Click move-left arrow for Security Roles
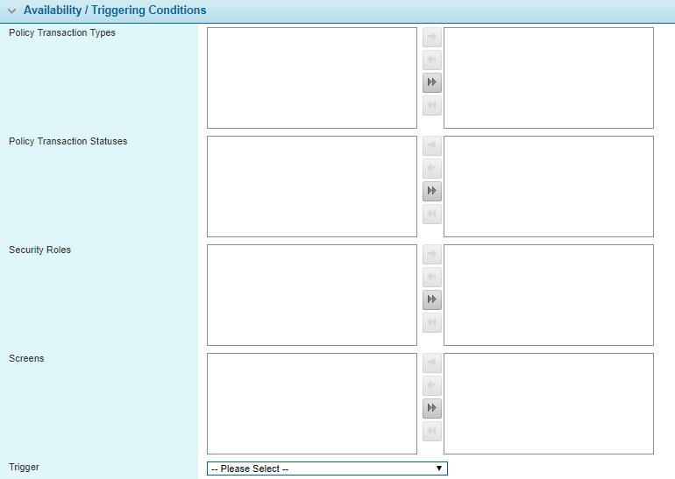The image size is (675, 479). click(x=431, y=278)
